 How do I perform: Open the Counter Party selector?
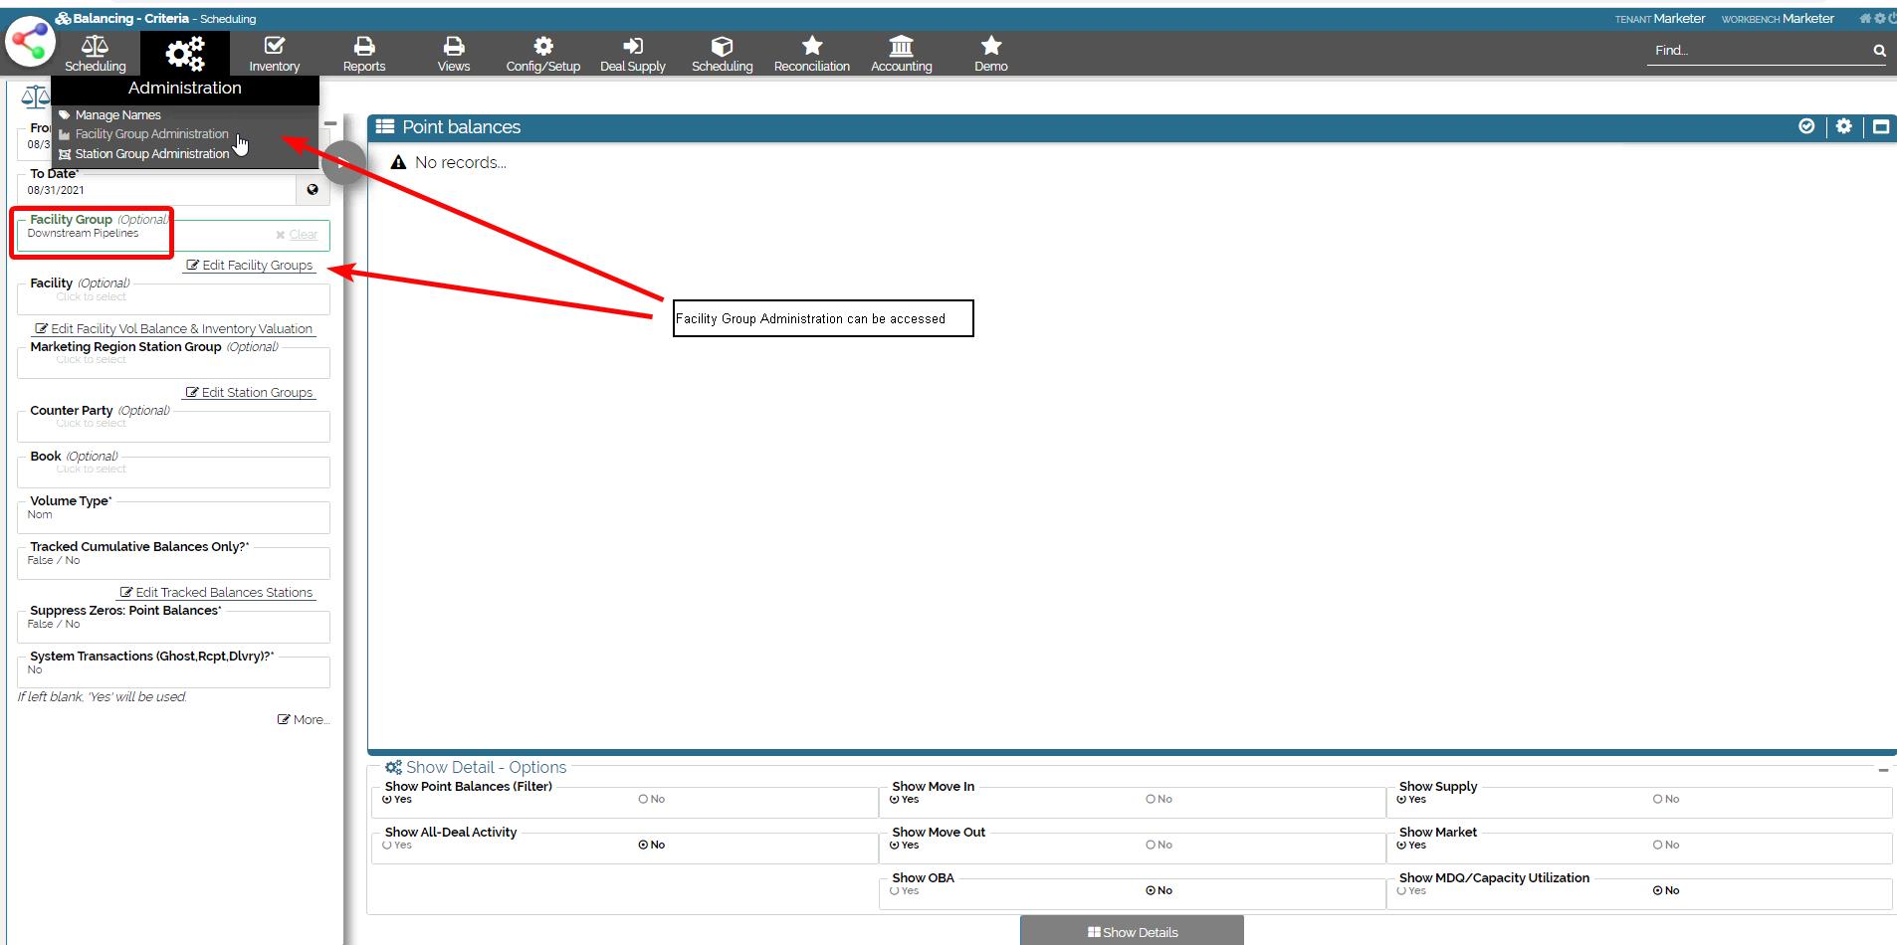pyautogui.click(x=173, y=425)
